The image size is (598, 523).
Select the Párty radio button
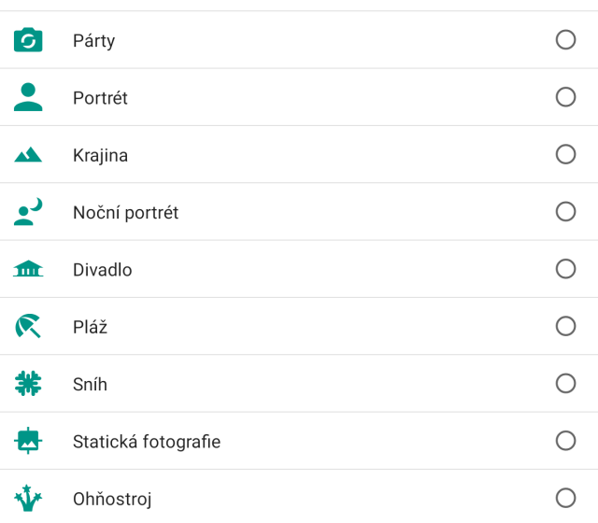pyautogui.click(x=565, y=39)
